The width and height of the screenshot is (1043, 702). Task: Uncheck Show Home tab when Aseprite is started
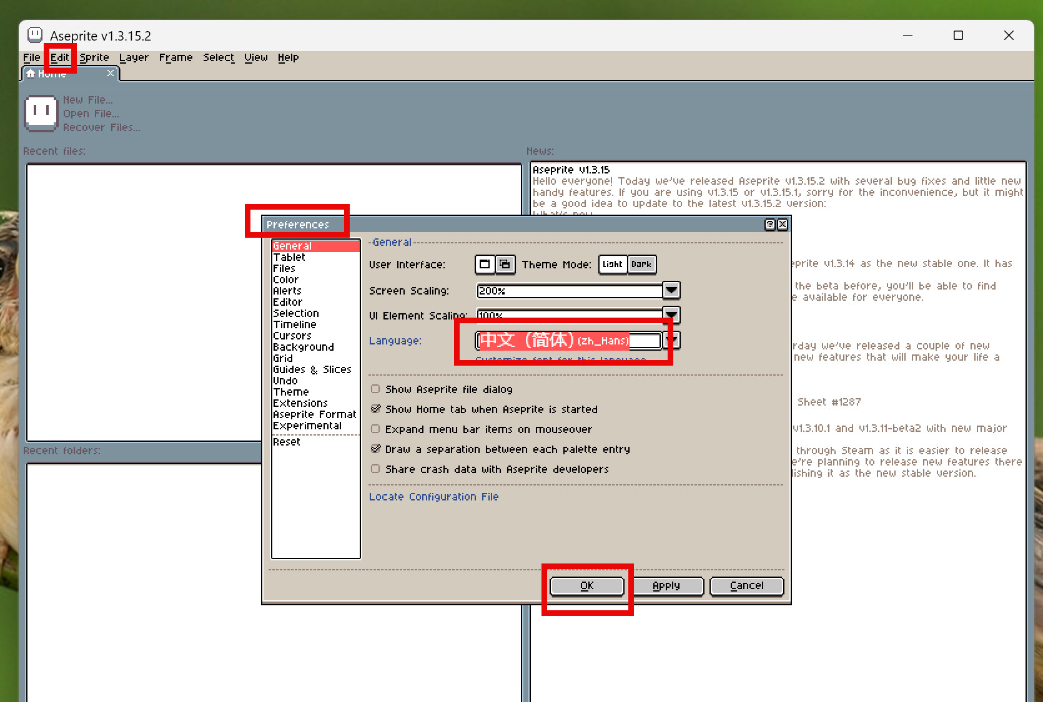click(x=375, y=409)
